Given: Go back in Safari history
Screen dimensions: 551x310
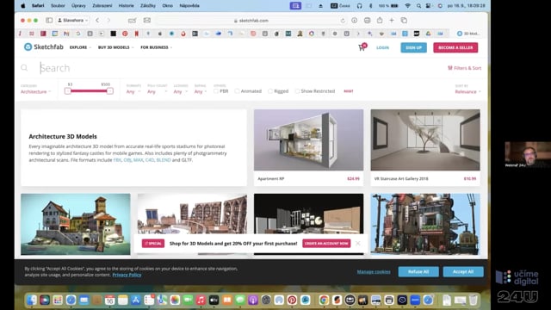Looking at the screenshot, I should pyautogui.click(x=97, y=21).
